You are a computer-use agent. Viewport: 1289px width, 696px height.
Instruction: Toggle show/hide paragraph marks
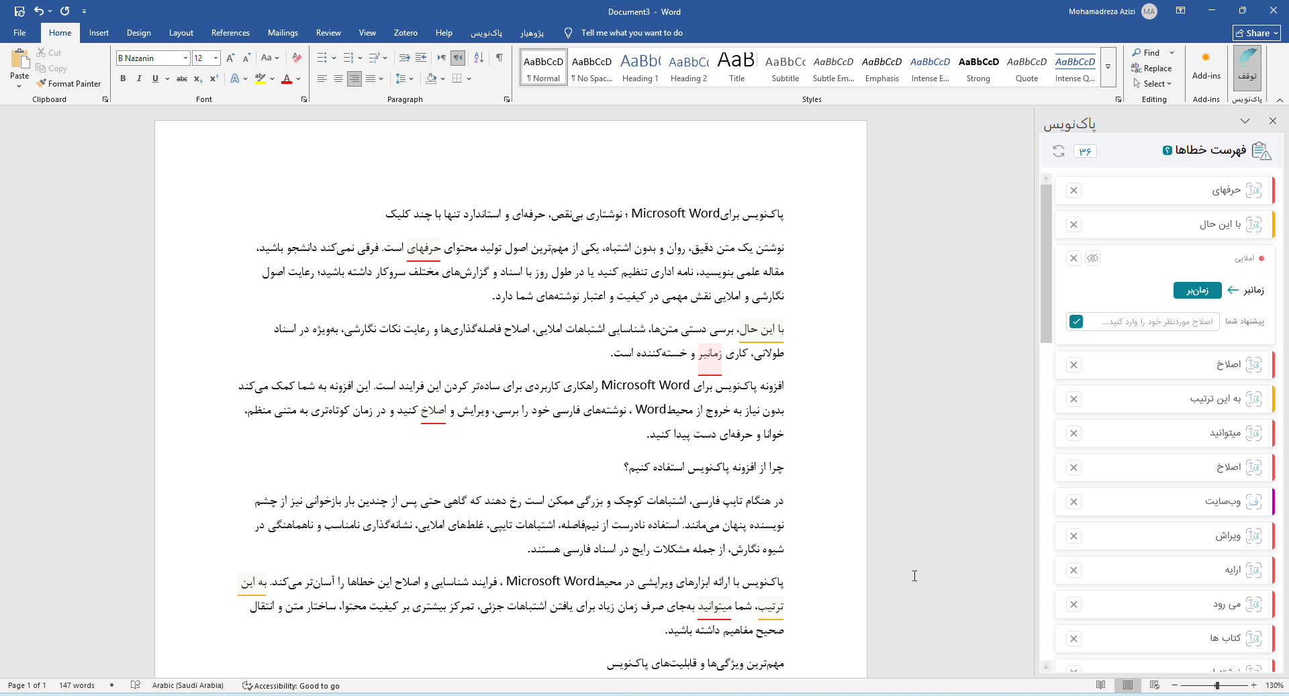[499, 58]
